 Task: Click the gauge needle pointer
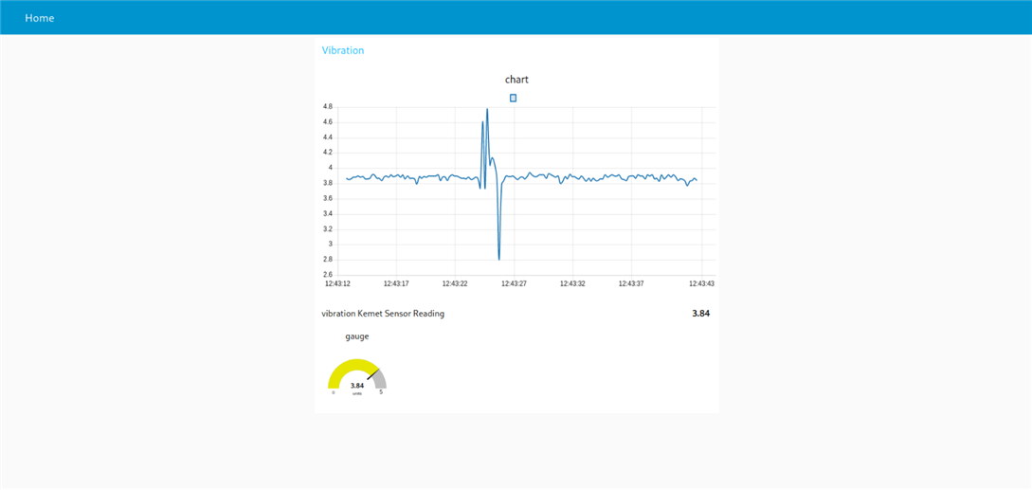click(373, 374)
